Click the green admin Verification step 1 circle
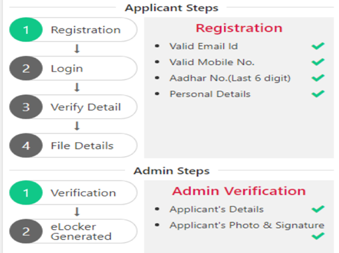339x253 pixels. [x=26, y=193]
